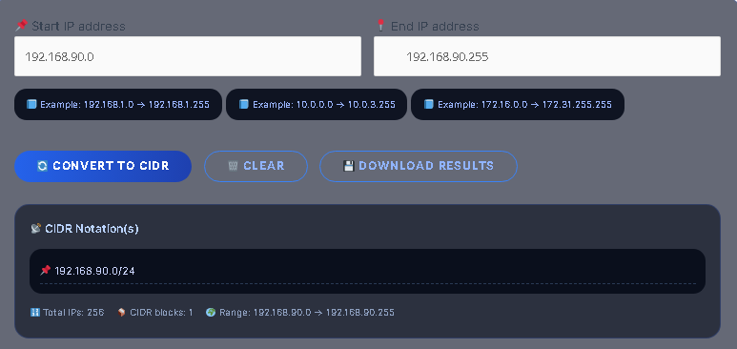This screenshot has width=737, height=349.
Task: Select example 172.16.0.0 → 172.31.255.255
Action: pyautogui.click(x=518, y=105)
